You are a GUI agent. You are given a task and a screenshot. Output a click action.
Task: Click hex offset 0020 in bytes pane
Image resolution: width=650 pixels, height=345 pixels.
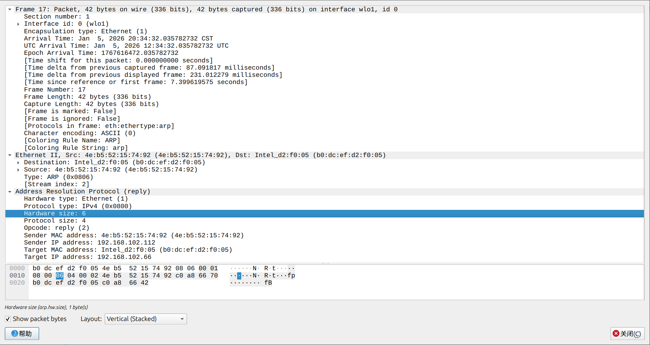(x=17, y=283)
